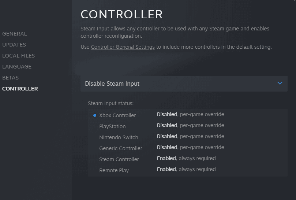This screenshot has width=296, height=200.
Task: Open the Betas tab
Action: point(10,78)
